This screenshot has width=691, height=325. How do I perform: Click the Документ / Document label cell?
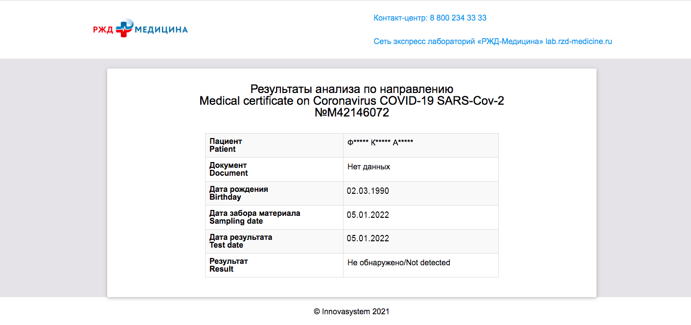point(229,169)
